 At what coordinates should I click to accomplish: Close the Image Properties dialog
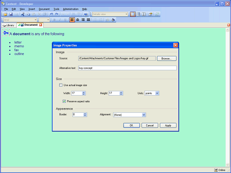(x=175, y=45)
